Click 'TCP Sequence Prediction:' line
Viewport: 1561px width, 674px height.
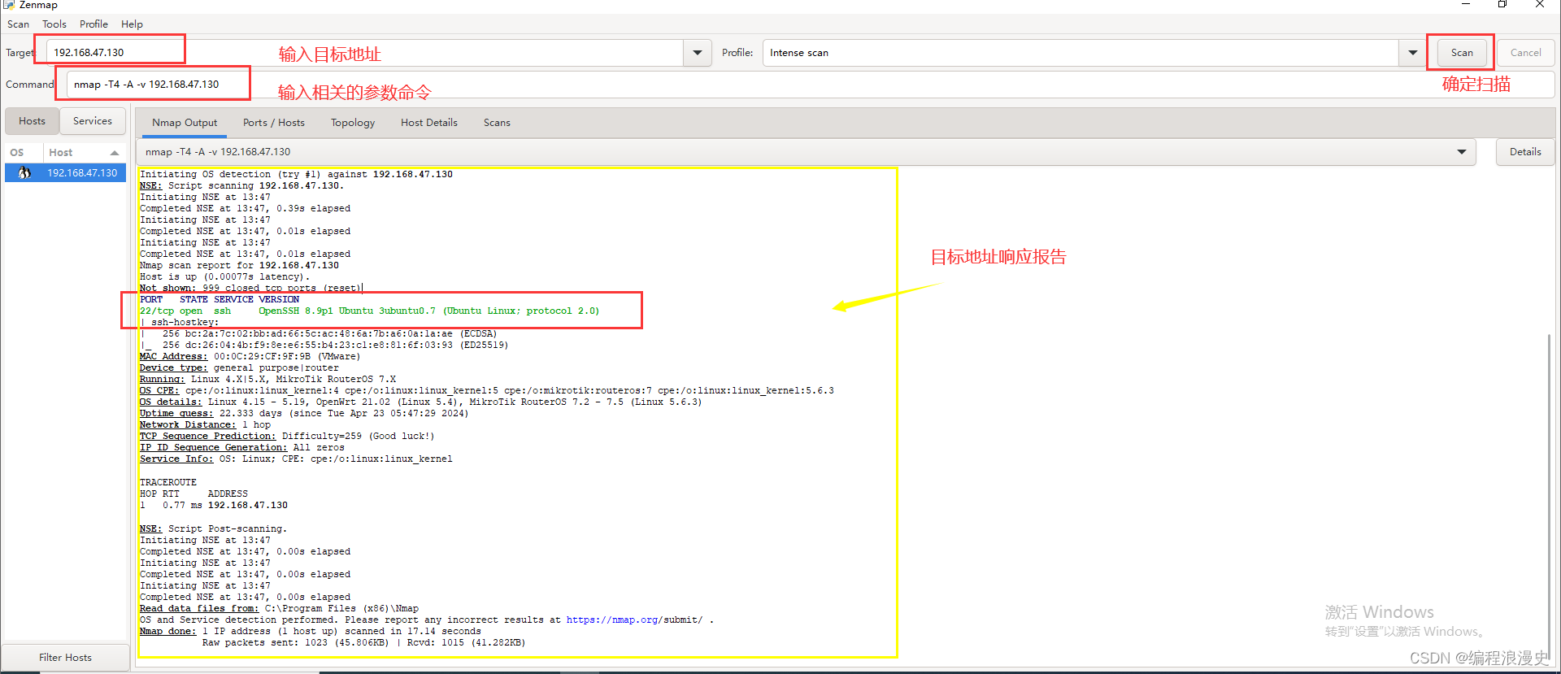point(287,436)
